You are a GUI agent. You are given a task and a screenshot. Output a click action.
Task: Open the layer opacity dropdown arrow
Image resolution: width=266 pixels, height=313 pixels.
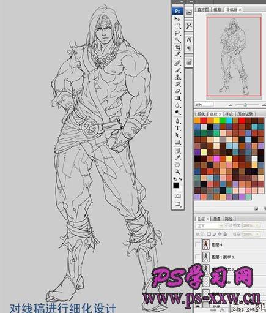coord(257,225)
